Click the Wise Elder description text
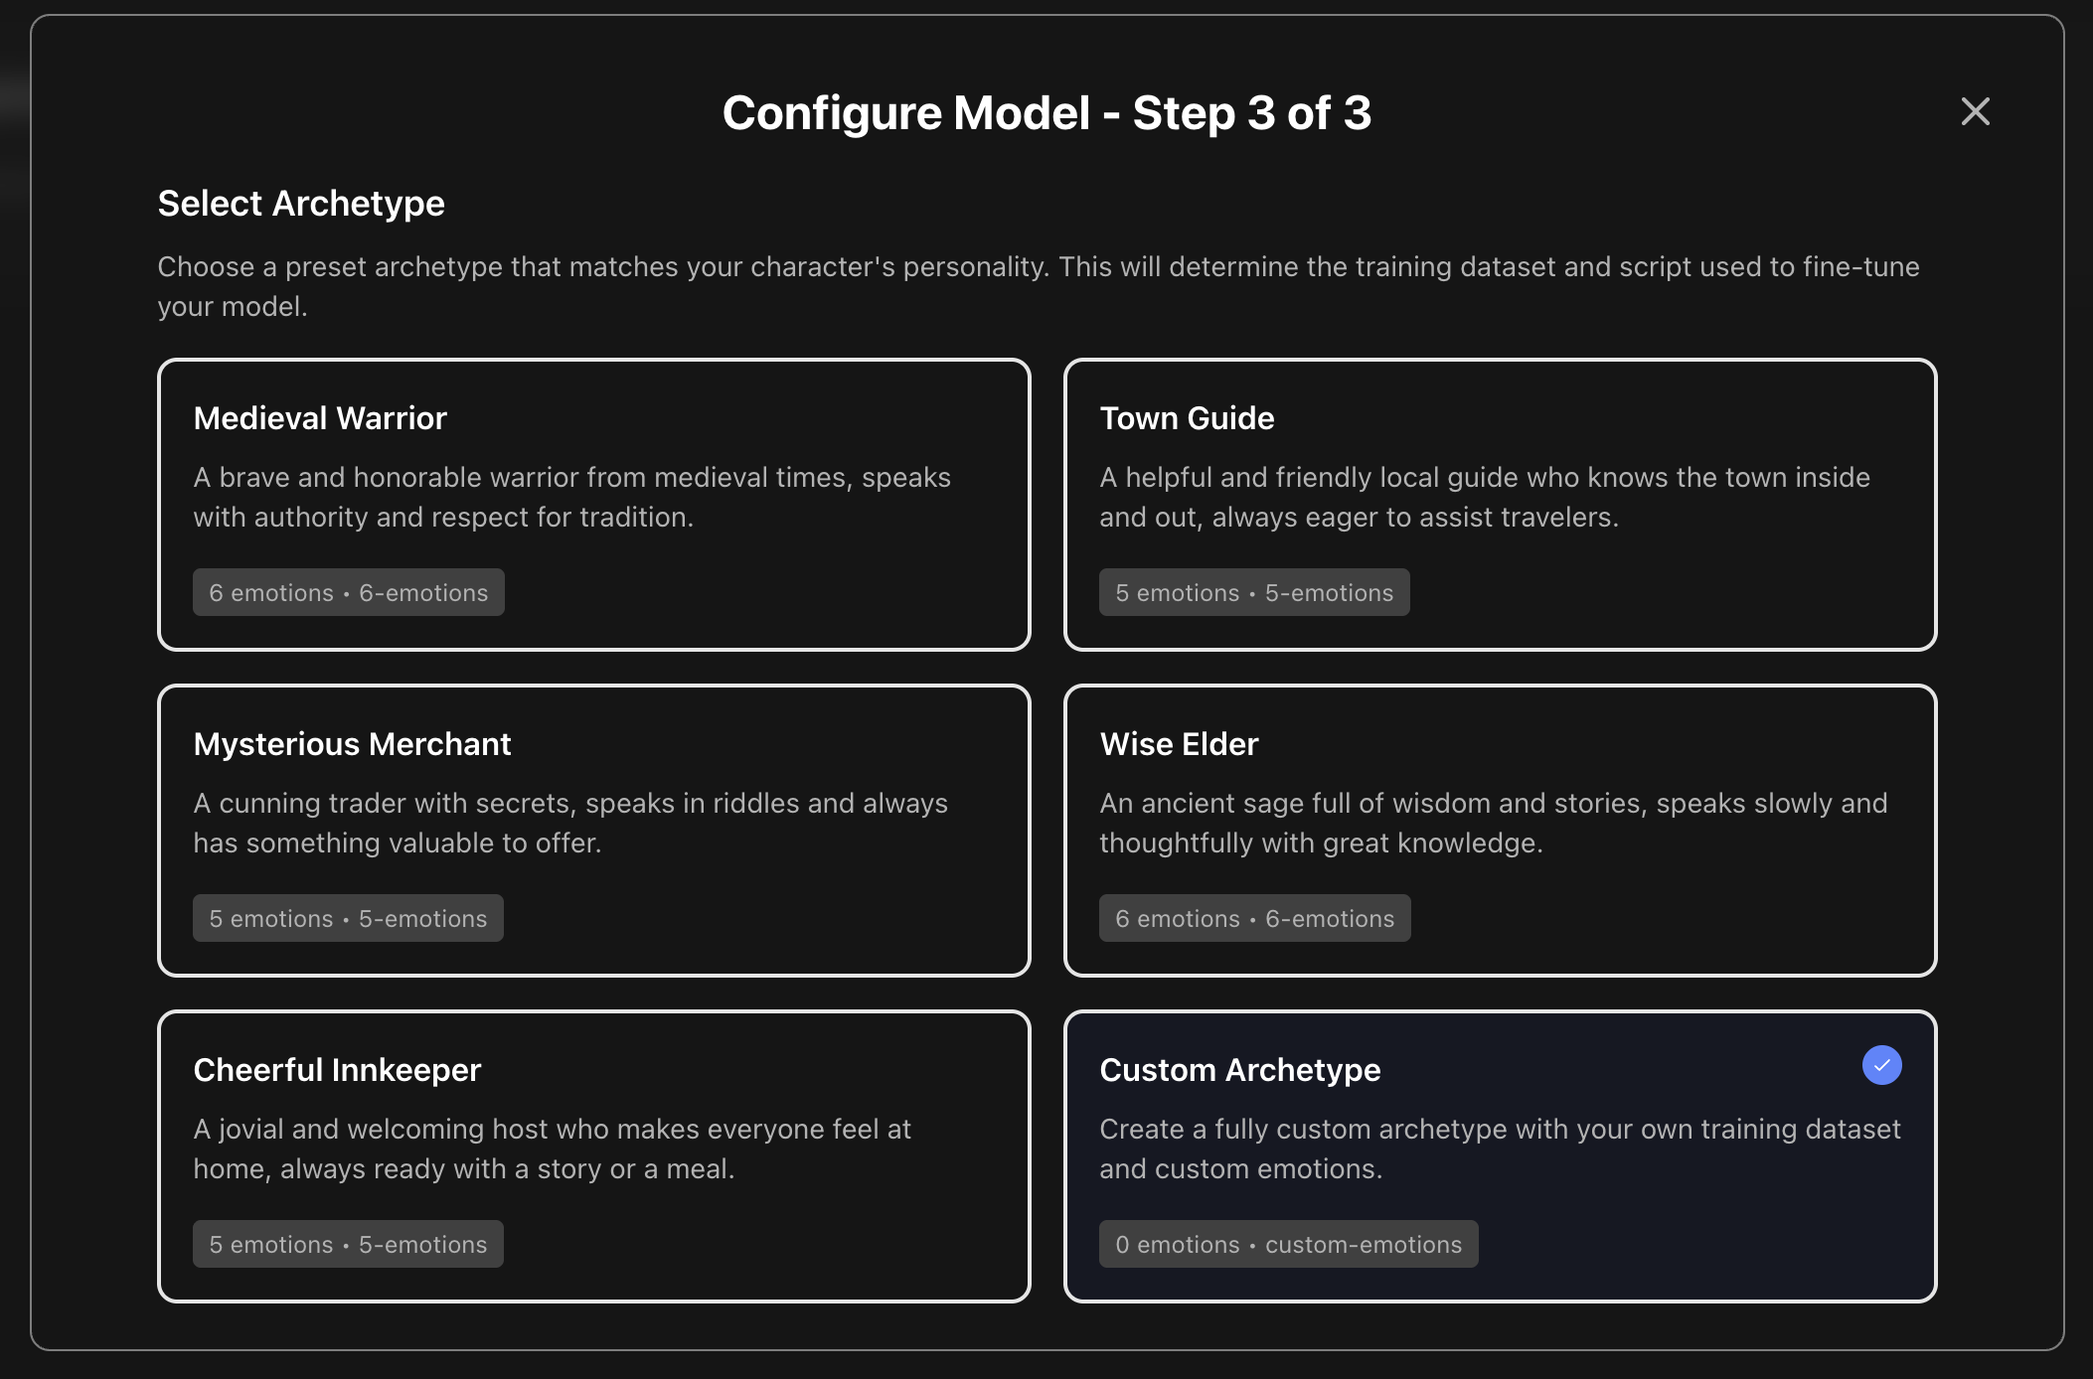The height and width of the screenshot is (1379, 2093). [1491, 823]
